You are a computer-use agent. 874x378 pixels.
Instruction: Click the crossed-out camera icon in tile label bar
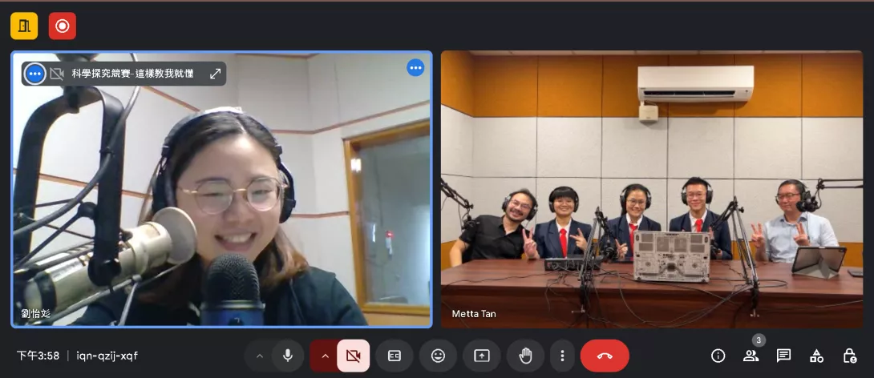click(57, 74)
